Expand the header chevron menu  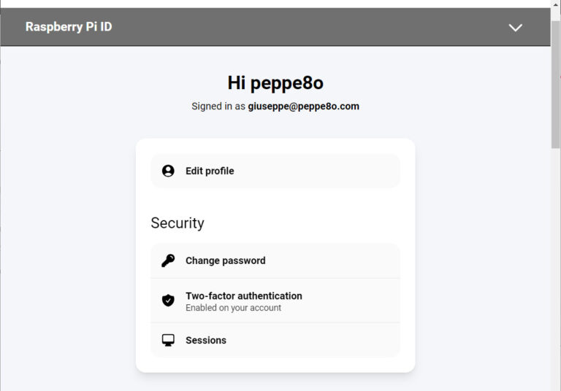[516, 27]
